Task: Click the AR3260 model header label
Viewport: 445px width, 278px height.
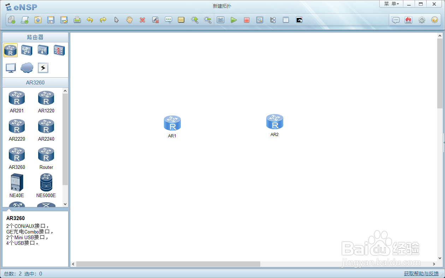Action: tap(35, 83)
